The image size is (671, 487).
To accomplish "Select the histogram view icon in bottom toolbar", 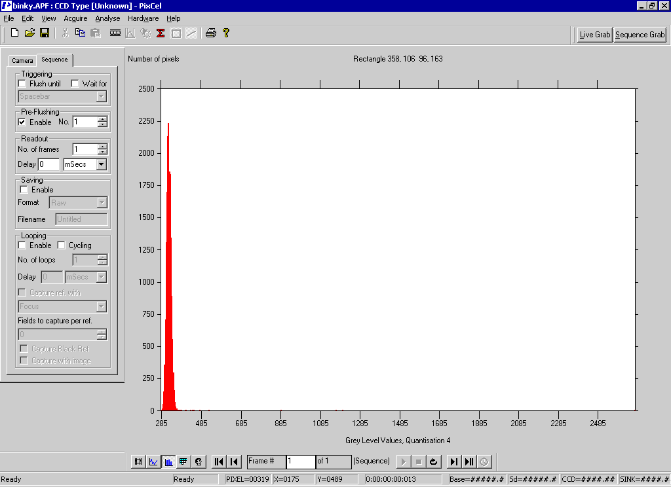I will (x=168, y=461).
